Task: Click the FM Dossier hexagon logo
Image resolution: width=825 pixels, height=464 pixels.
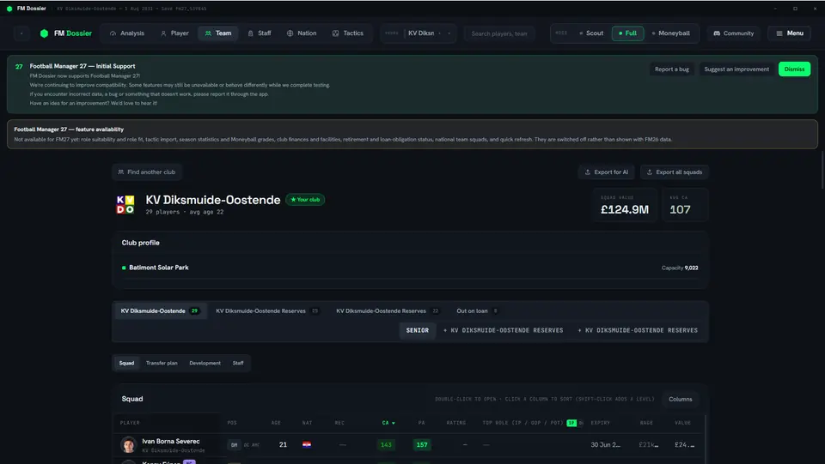Action: click(44, 33)
